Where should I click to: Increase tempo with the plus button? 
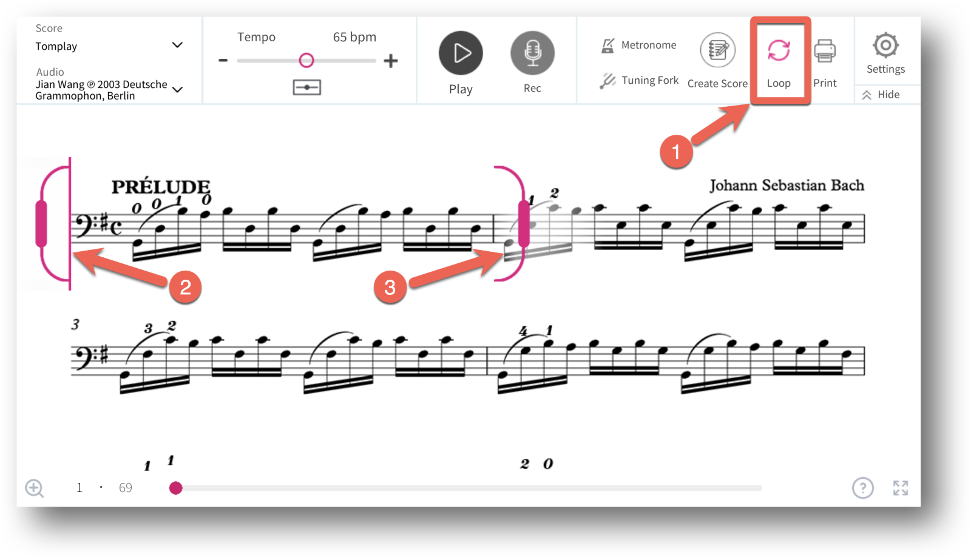pyautogui.click(x=391, y=61)
